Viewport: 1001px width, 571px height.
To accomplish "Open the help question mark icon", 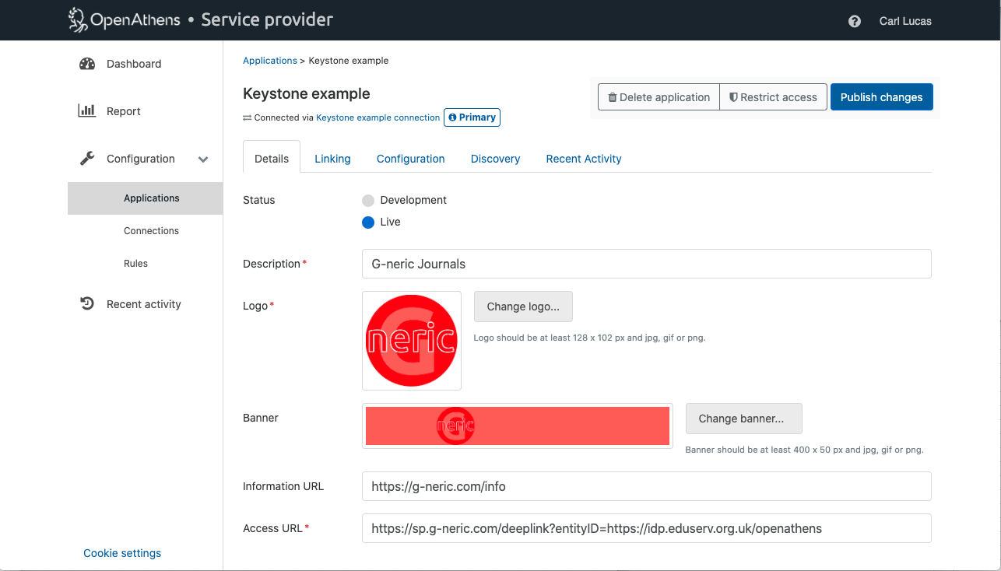I will click(855, 21).
